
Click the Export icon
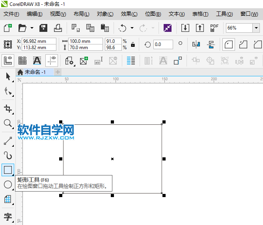pos(200,28)
